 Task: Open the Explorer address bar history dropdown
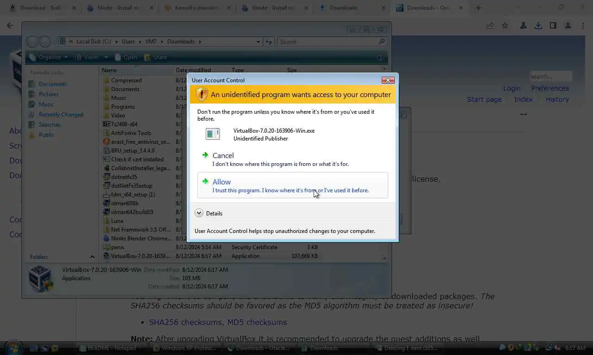click(x=258, y=42)
